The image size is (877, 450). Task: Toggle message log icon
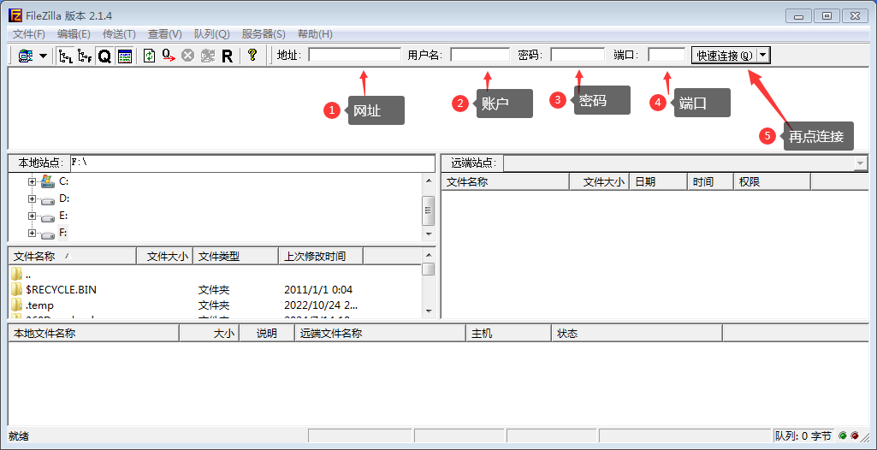tap(125, 56)
